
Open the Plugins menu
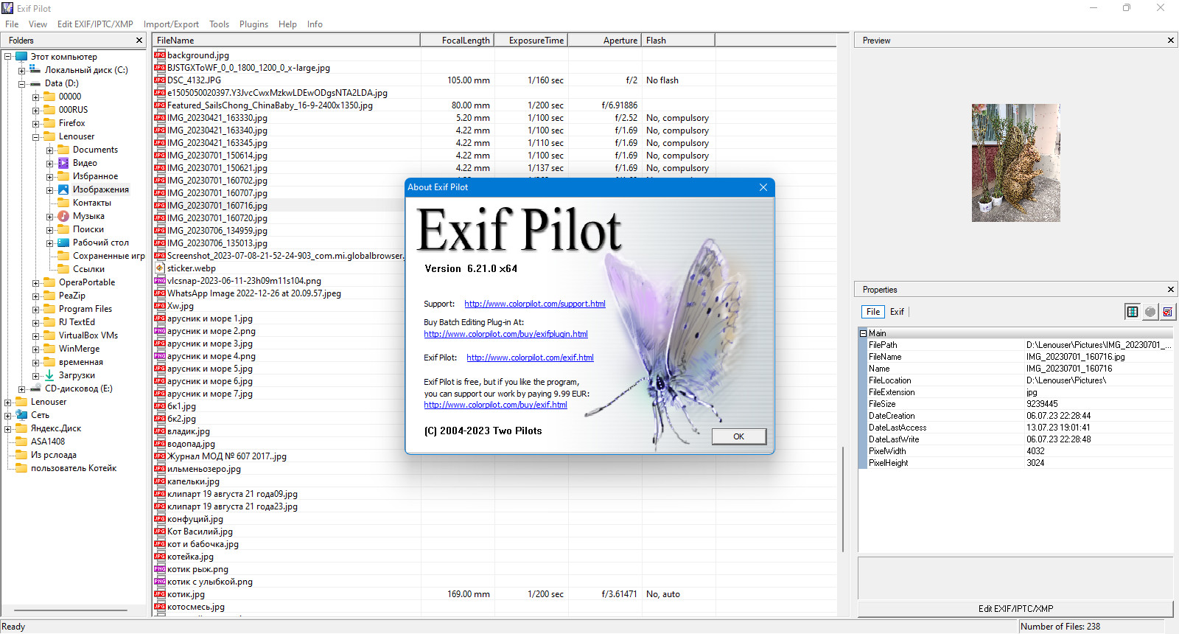[x=253, y=24]
